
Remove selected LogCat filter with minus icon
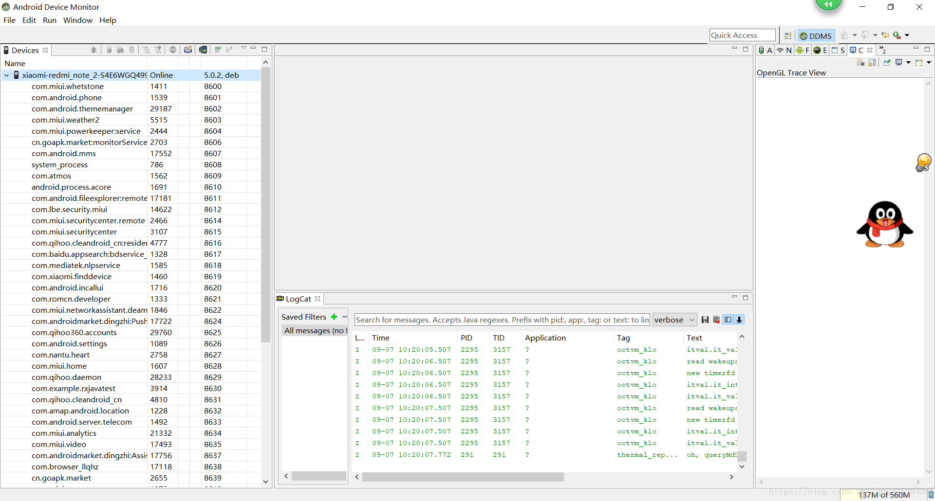(x=344, y=317)
